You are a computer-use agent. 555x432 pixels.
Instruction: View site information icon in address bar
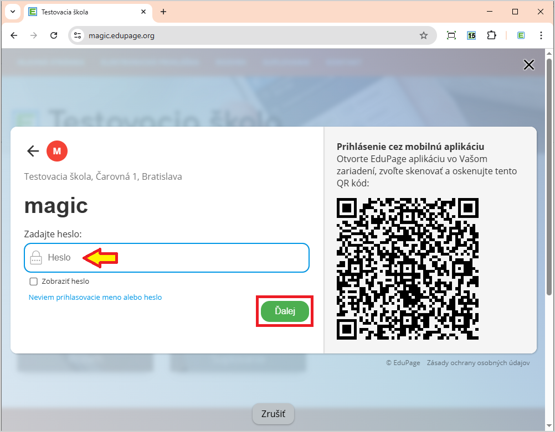[x=78, y=35]
